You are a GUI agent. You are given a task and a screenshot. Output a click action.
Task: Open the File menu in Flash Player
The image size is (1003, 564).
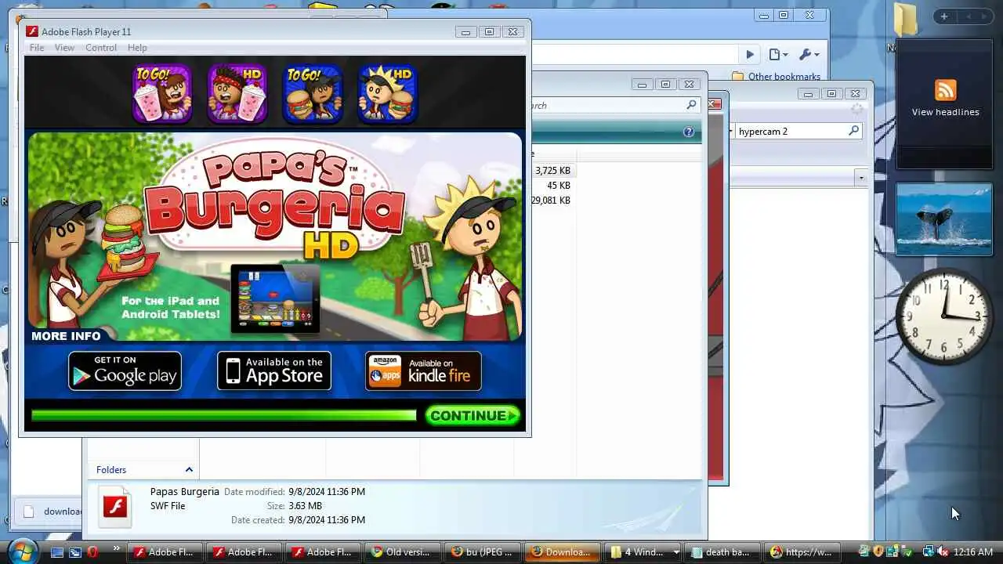coord(37,48)
